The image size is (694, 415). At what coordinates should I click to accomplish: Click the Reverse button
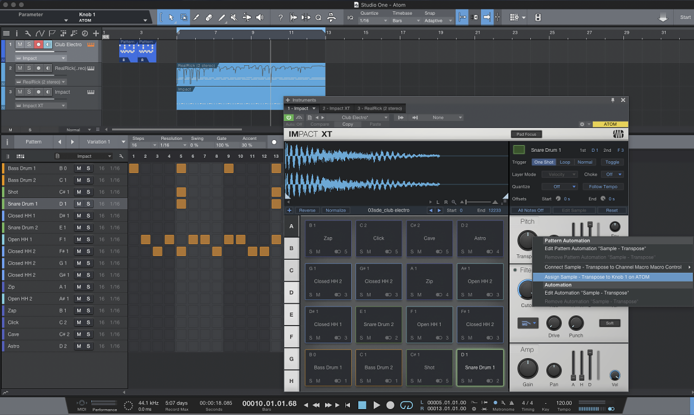(307, 210)
